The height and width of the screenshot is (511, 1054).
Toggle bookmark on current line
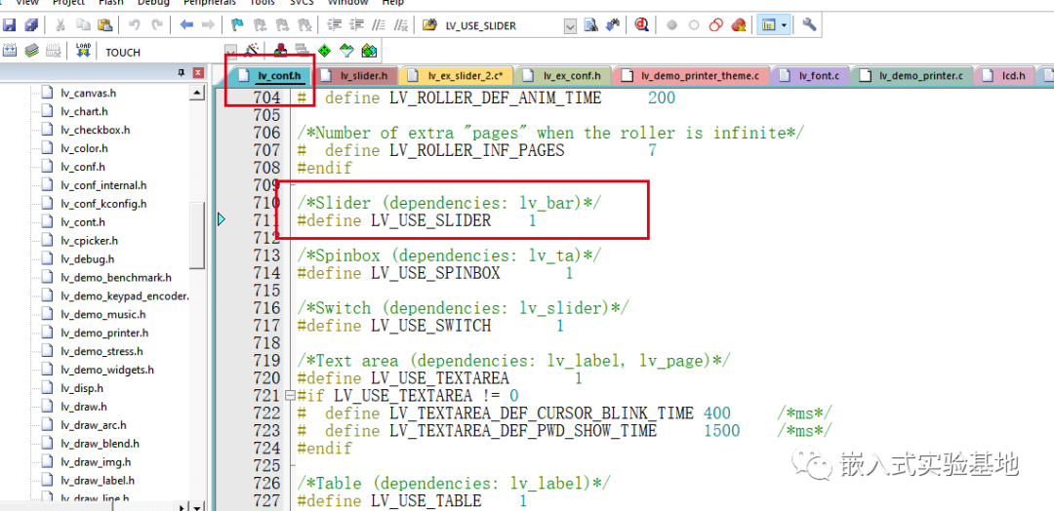point(237,25)
